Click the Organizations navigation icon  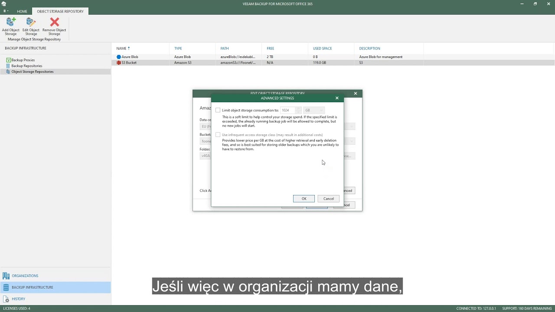click(6, 276)
